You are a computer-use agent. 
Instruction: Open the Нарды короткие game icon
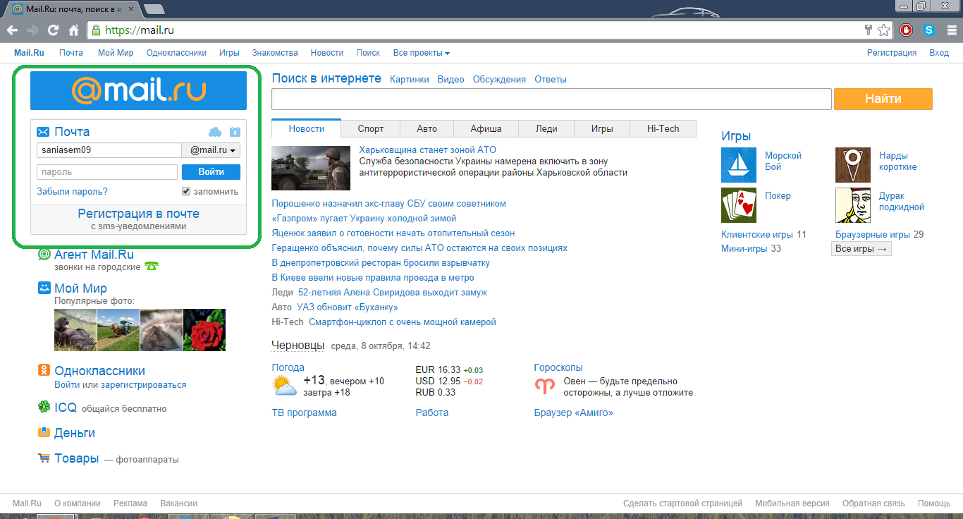[853, 165]
